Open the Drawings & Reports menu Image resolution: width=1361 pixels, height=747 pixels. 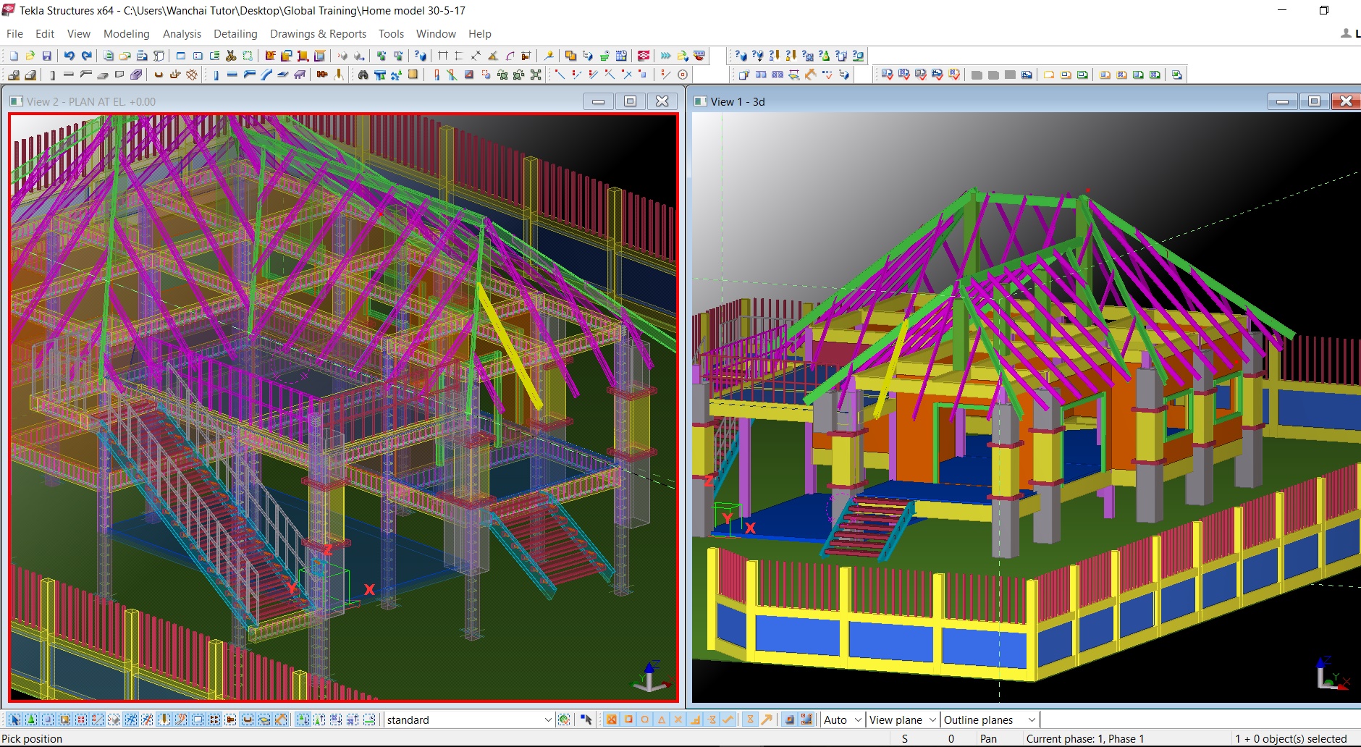pos(318,33)
